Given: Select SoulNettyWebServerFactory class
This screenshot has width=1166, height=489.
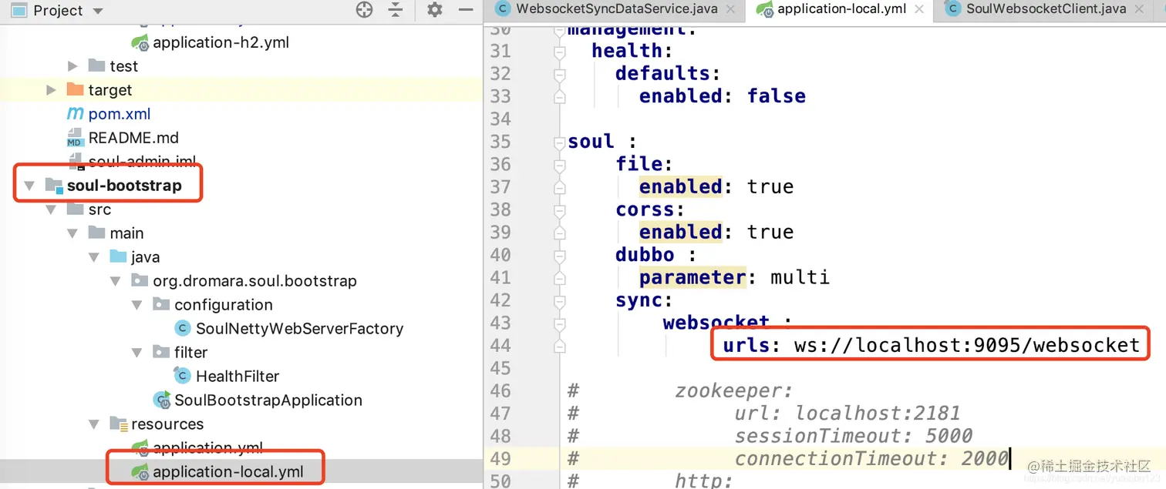Looking at the screenshot, I should coord(299,329).
